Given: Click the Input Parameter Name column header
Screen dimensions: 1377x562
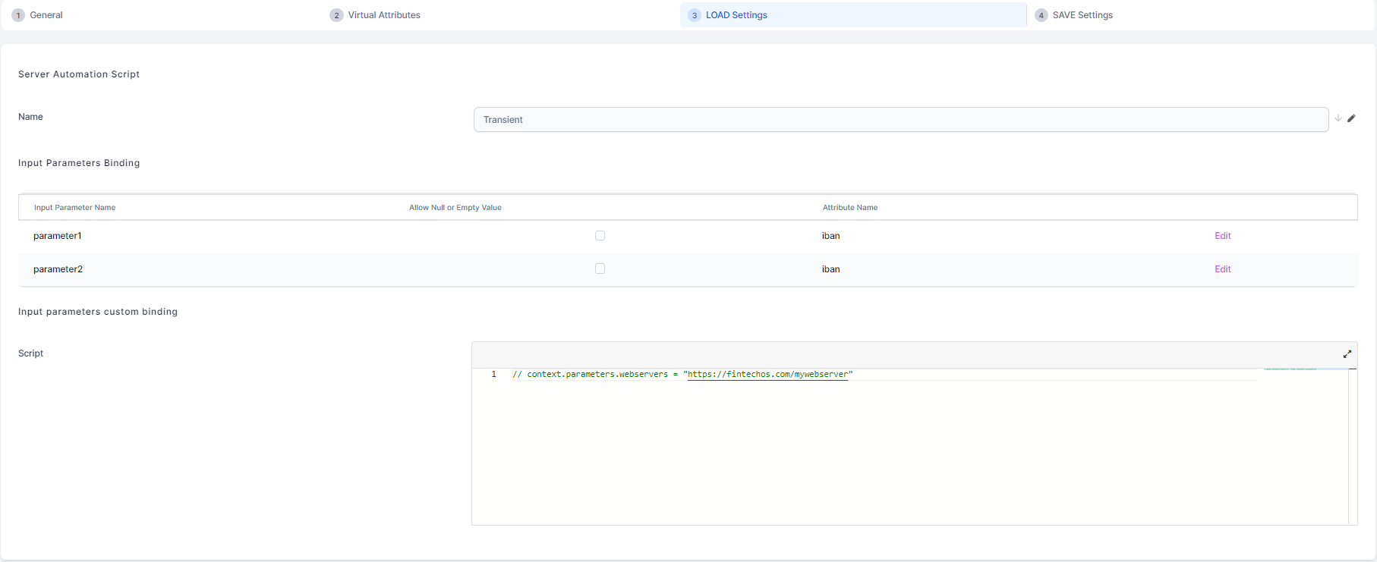Looking at the screenshot, I should 74,208.
